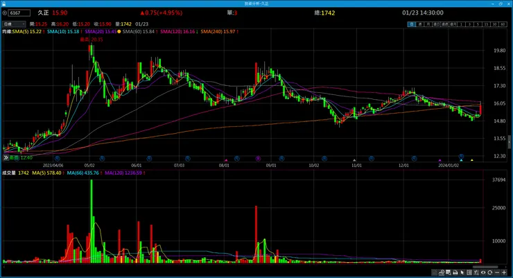Select the adjusted-weekly period button before the adjusted-monthly

444,24
